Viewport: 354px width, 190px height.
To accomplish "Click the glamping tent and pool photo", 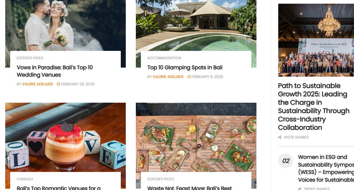I will [x=196, y=25].
